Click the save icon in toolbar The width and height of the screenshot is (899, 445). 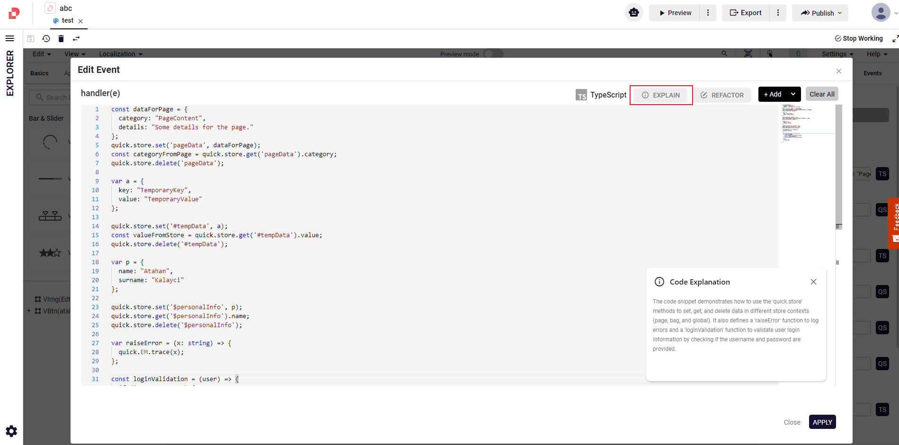click(x=31, y=39)
